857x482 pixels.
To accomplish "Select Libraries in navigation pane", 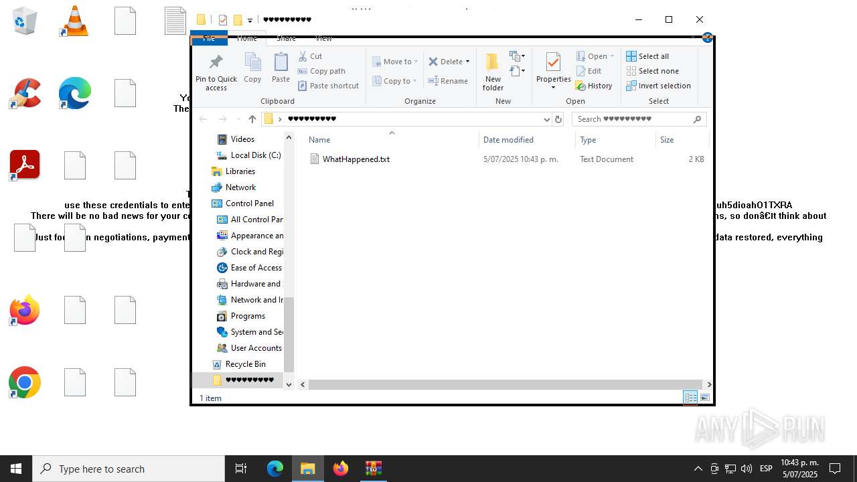I will click(240, 171).
